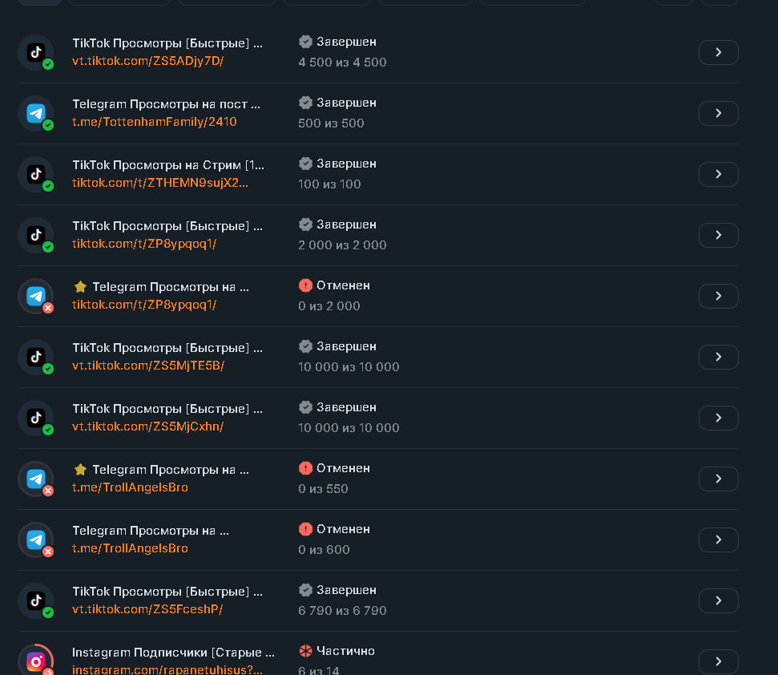
Task: Open link vt.tiktok.com/ZS5FceshP/
Action: (x=147, y=609)
